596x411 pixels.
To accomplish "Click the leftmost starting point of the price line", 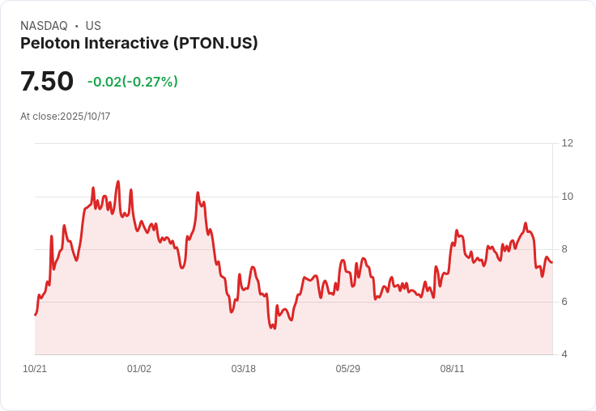I will 35,315.
